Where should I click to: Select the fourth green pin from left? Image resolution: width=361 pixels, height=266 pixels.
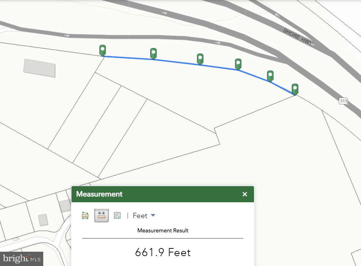[238, 64]
